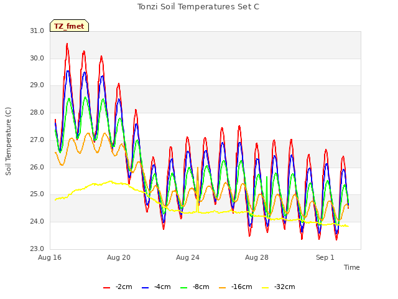This screenshot has width=398, height=299.
Task: Click the 31.0 y-axis tick value
Action: click(37, 31)
